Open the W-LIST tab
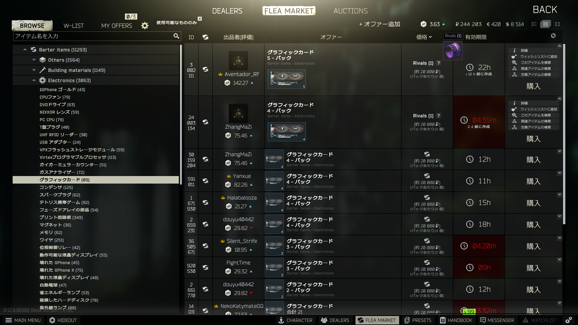578x325 pixels. pyautogui.click(x=74, y=26)
